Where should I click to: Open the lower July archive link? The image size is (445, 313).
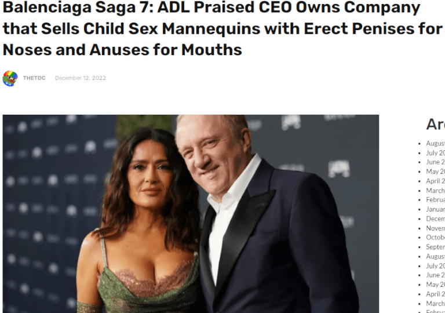tap(435, 266)
